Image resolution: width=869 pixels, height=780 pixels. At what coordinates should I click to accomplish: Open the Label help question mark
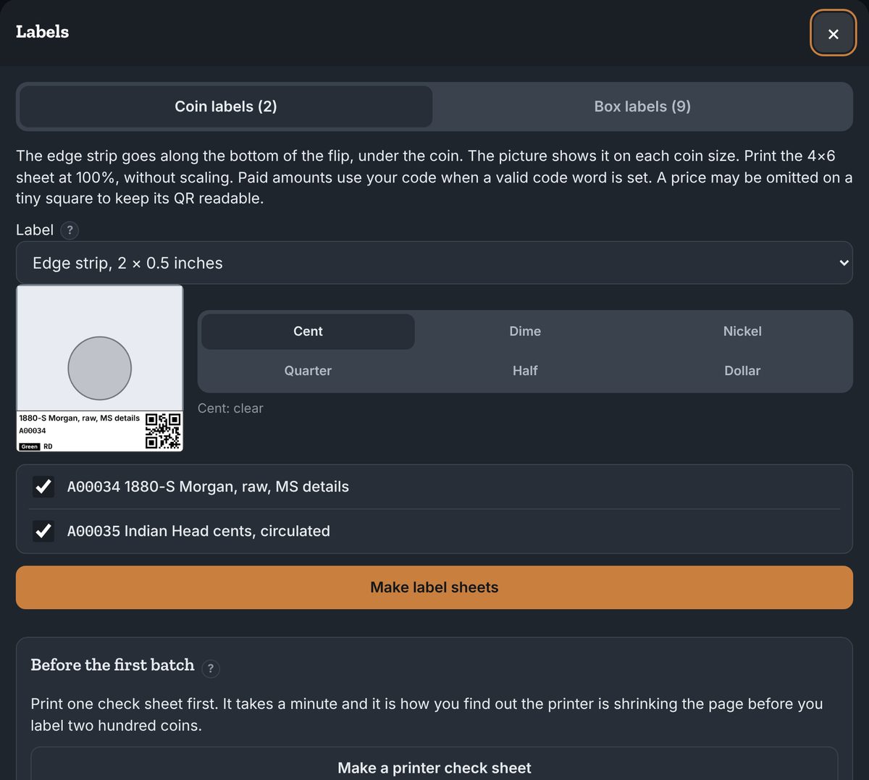coord(70,230)
